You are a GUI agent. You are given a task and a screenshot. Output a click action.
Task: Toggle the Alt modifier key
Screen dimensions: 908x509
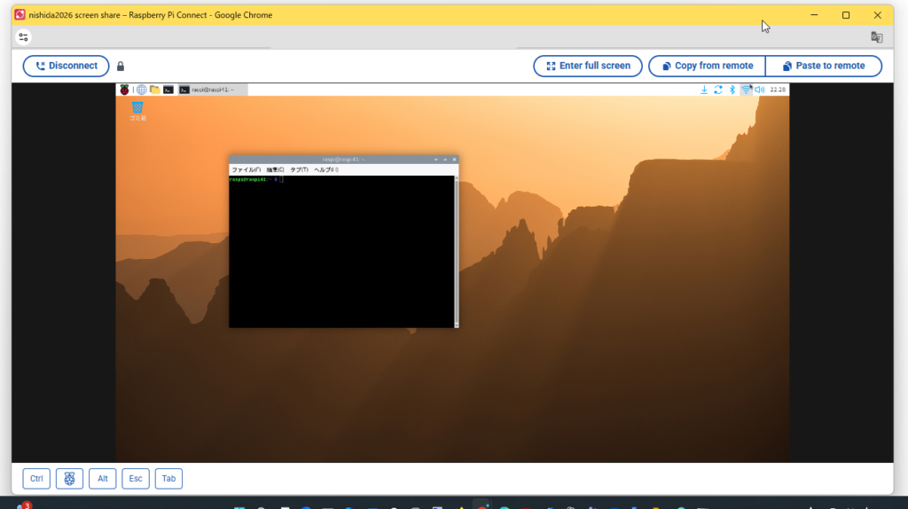(x=103, y=479)
